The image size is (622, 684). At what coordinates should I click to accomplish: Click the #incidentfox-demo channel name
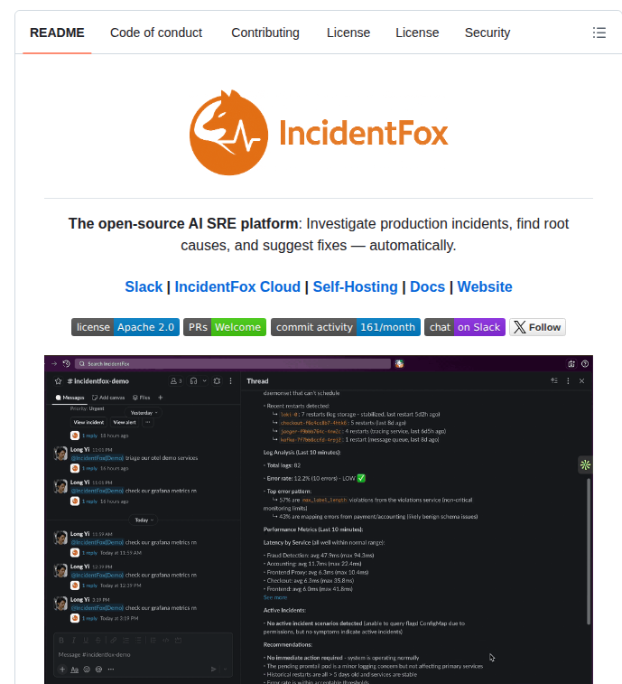98,381
